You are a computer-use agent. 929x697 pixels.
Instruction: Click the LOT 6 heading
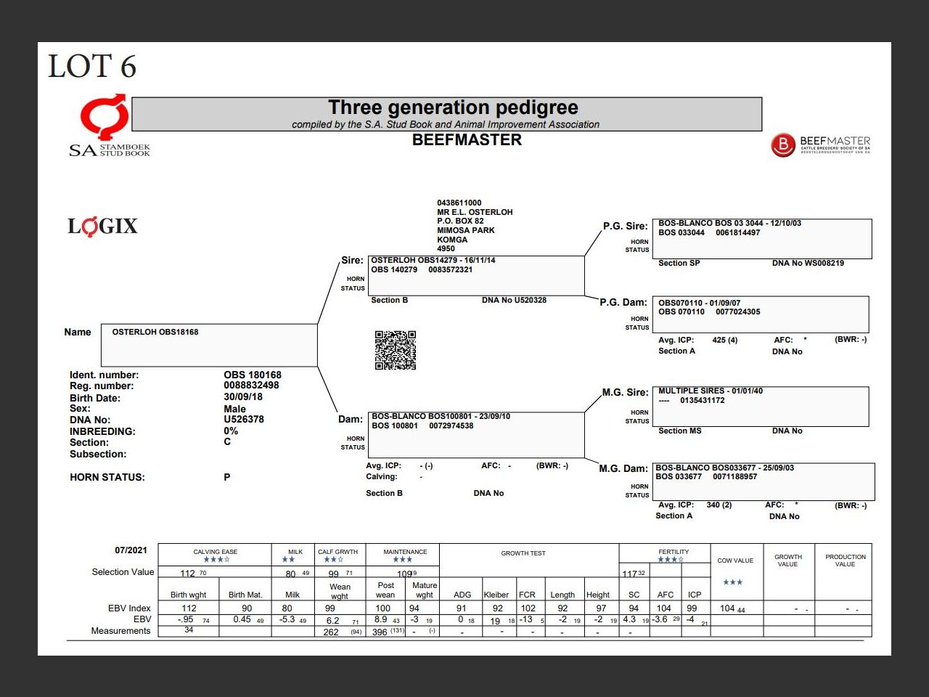[92, 67]
